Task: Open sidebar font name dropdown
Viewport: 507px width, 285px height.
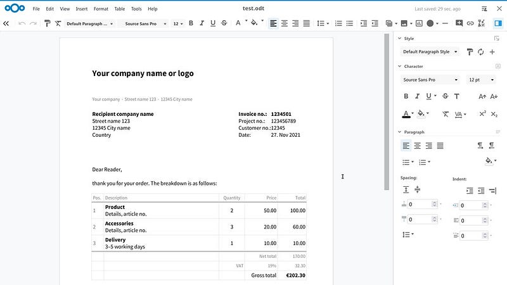Action: 430,80
